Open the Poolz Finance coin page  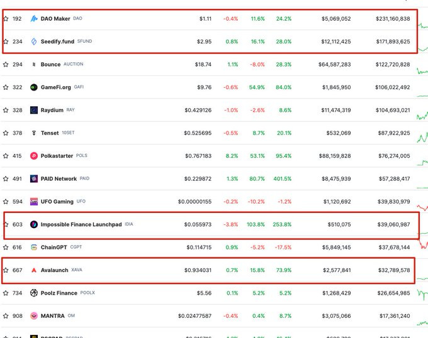click(59, 293)
